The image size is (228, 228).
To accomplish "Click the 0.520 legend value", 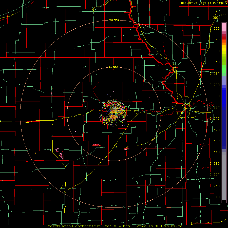I will [x=215, y=130].
